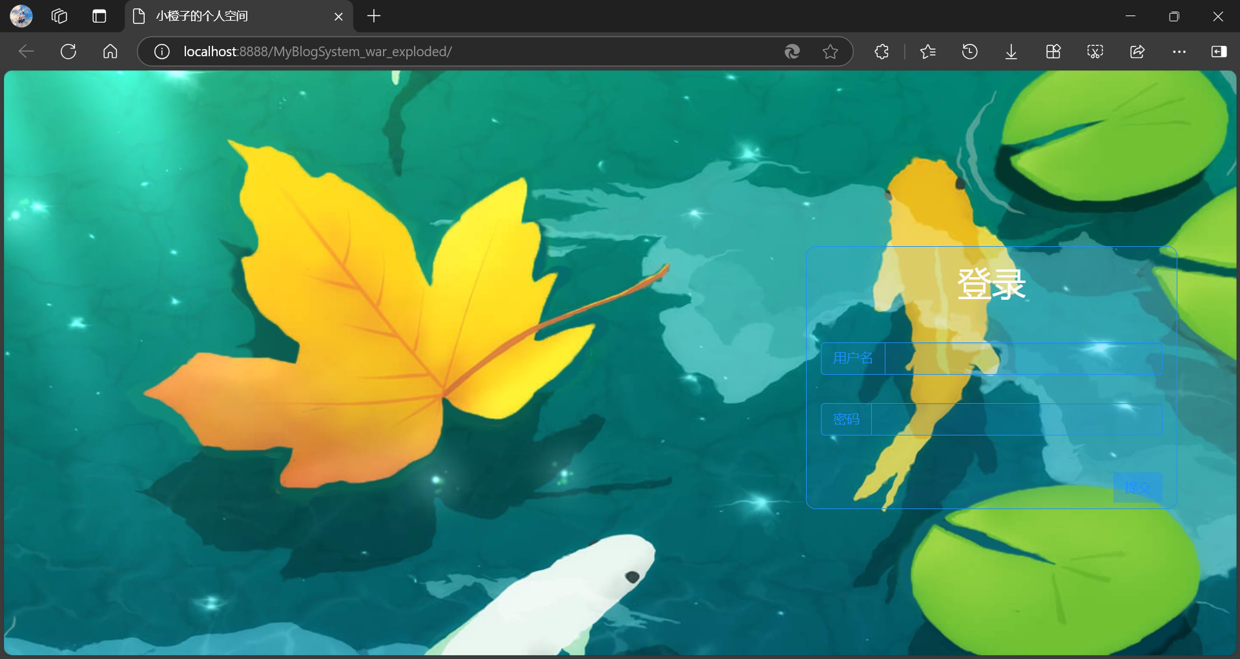
Task: Open the Favorites list icon
Action: point(928,52)
